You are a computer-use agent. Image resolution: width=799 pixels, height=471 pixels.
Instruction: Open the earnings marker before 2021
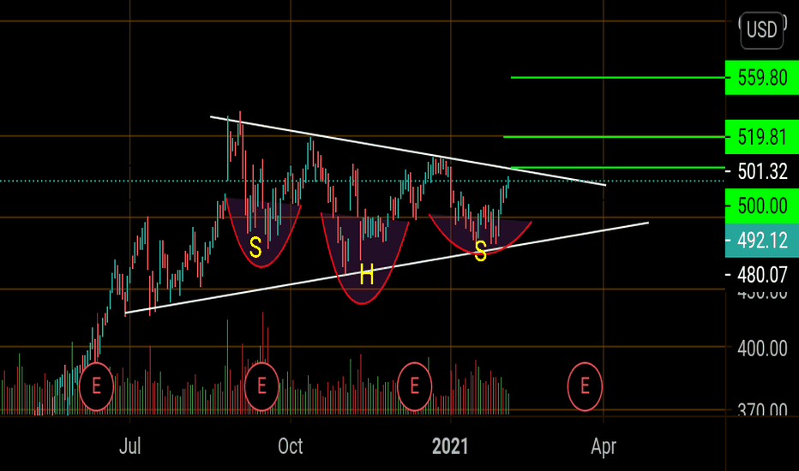(x=415, y=386)
